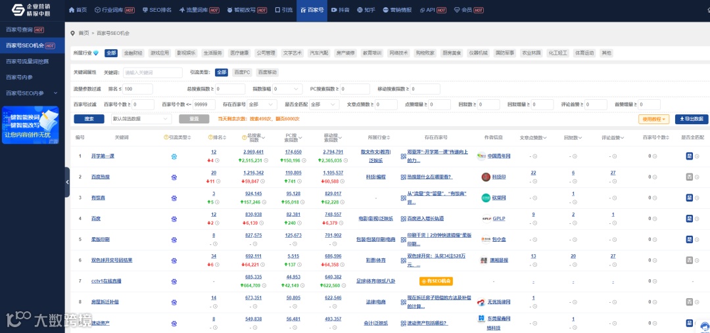Click the location pin icon in breadcrumb

pyautogui.click(x=72, y=33)
